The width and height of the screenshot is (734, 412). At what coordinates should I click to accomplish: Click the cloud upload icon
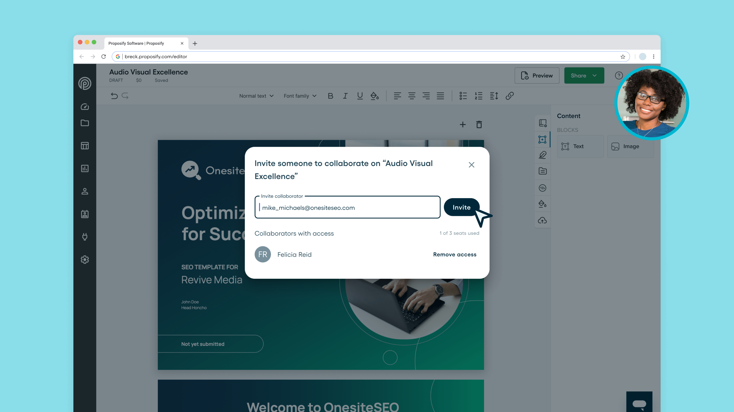pyautogui.click(x=542, y=220)
